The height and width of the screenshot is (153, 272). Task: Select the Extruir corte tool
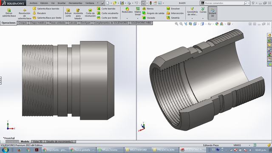pyautogui.click(x=68, y=13)
